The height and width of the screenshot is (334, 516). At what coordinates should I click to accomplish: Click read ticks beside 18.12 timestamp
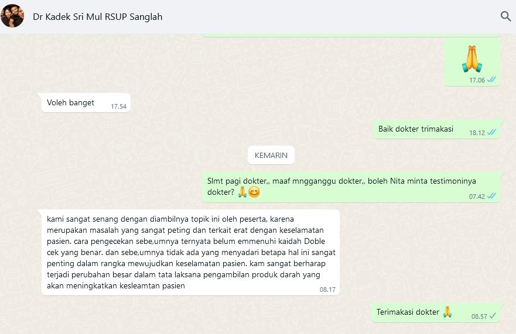click(x=491, y=132)
